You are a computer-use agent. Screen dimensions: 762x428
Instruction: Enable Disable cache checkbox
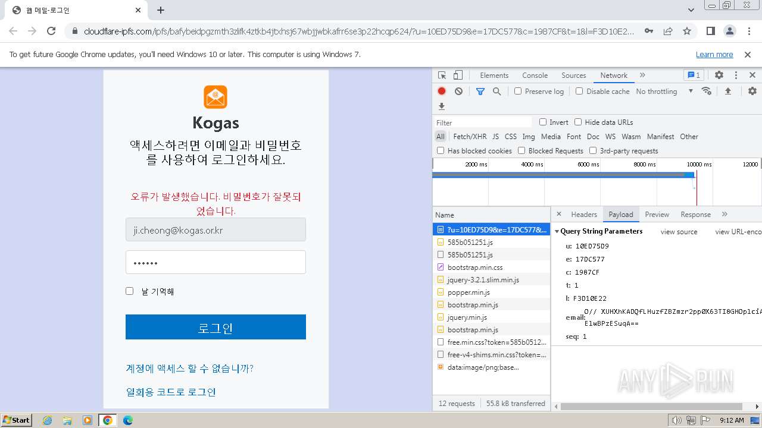[x=579, y=91]
